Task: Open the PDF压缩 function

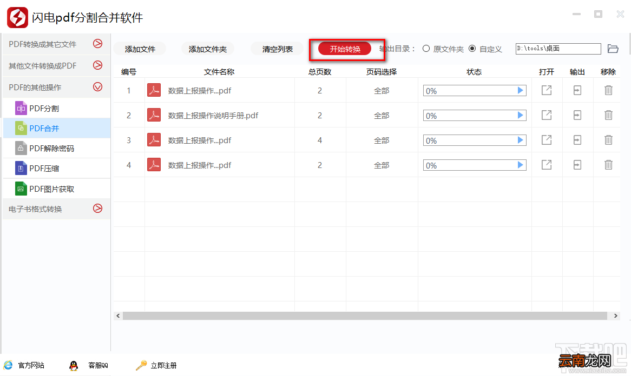Action: coord(56,169)
